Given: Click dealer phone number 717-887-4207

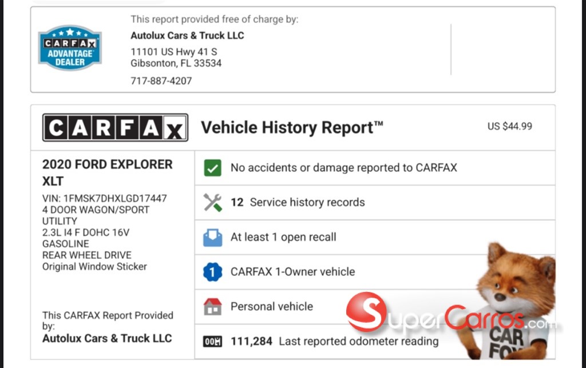Looking at the screenshot, I should (x=161, y=81).
